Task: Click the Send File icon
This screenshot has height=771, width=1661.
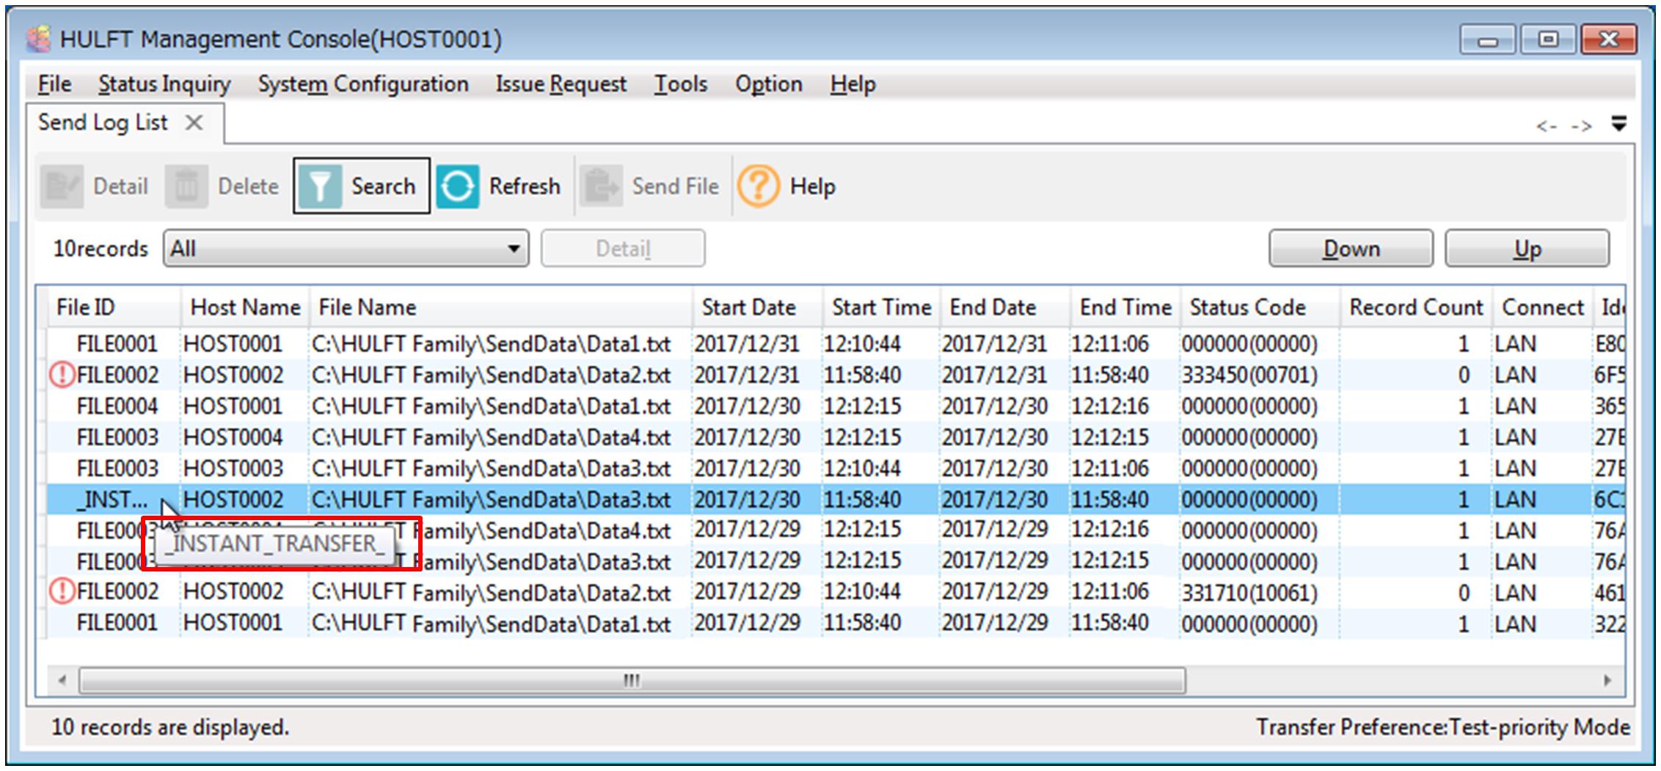Action: pos(601,186)
